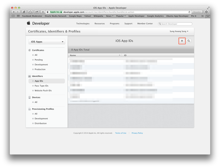The height and width of the screenshot is (168, 220).
Task: Select Distribution profiles
Action: 41,123
